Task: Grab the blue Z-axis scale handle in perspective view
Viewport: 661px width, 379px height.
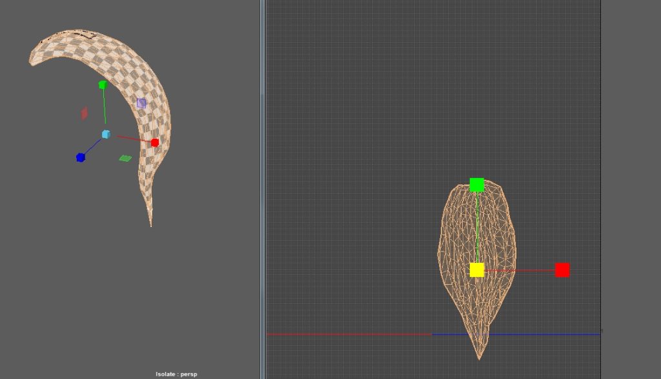Action: pos(81,157)
